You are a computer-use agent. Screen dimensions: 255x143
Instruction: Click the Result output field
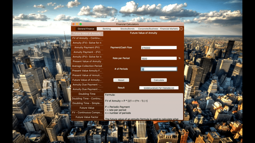[x=159, y=88]
